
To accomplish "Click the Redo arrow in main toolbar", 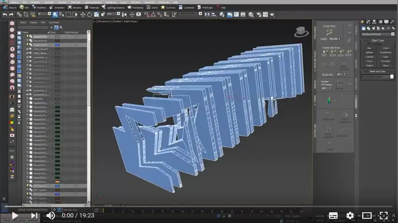I will [11, 15].
